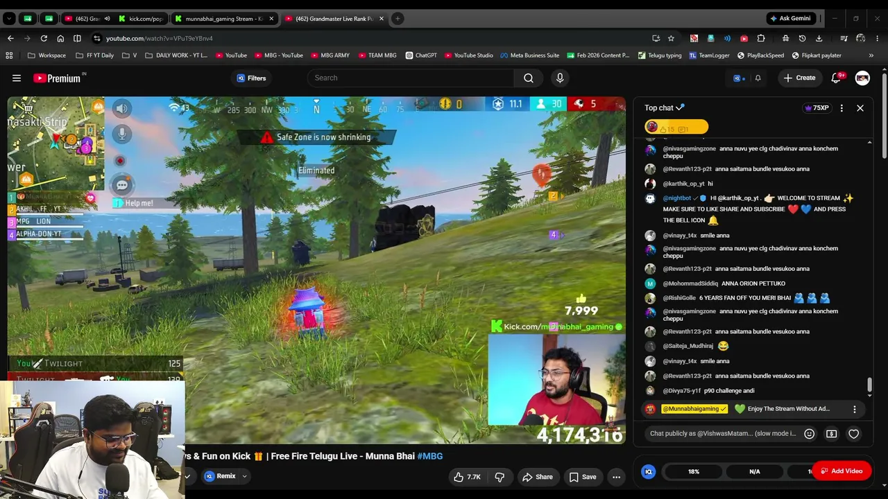888x499 pixels.
Task: Click the Ask Gemini button
Action: [x=790, y=19]
